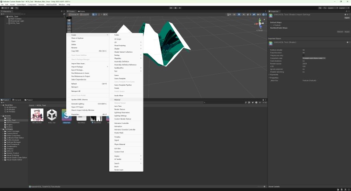Select the Unity scene asset thumbnail
This screenshot has width=351, height=191.
coord(52,115)
